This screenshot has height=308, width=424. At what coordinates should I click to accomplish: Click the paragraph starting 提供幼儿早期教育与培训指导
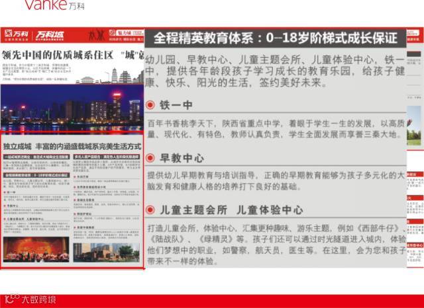(x=276, y=180)
